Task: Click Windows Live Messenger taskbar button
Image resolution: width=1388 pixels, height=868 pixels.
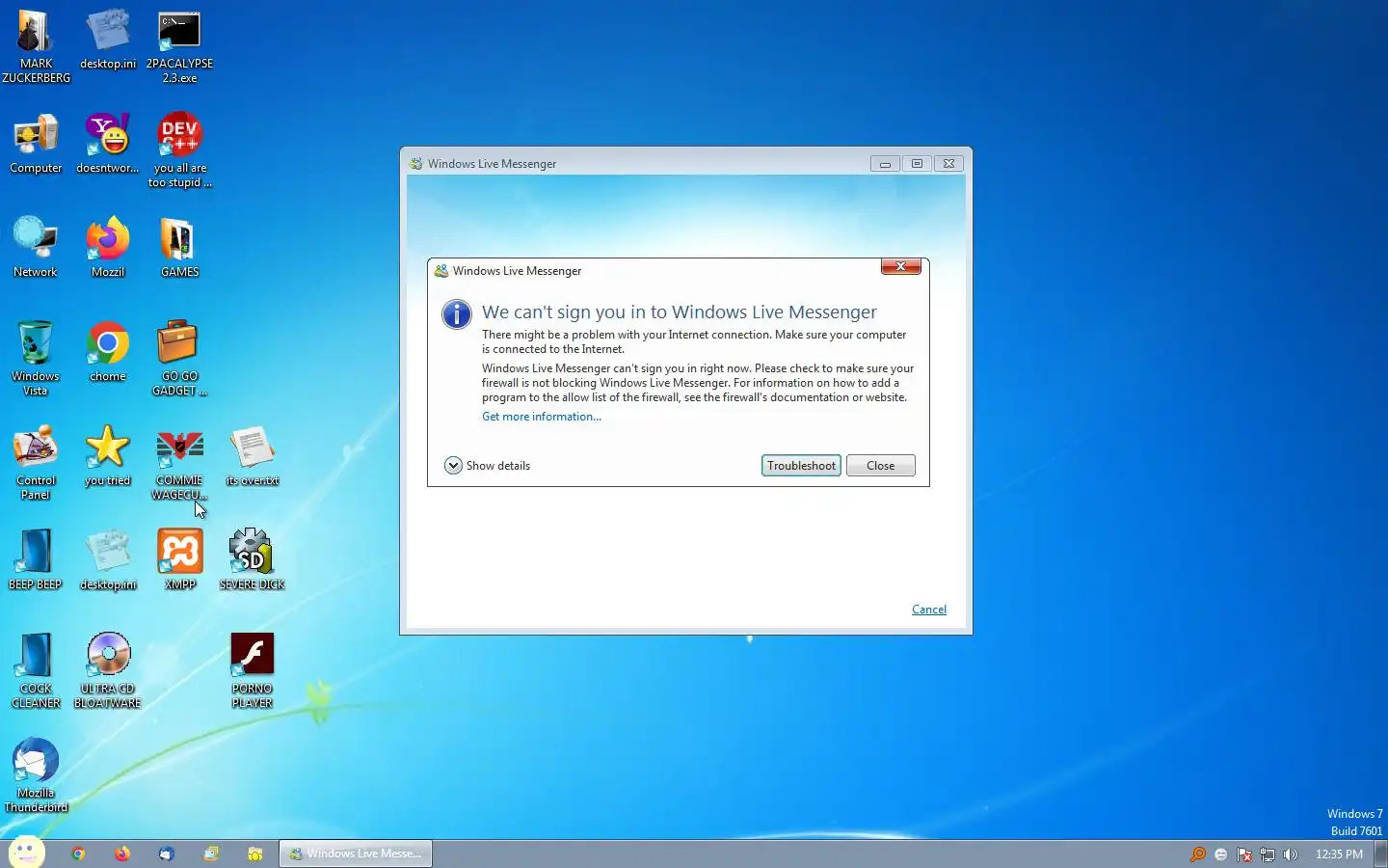Action: [356, 854]
